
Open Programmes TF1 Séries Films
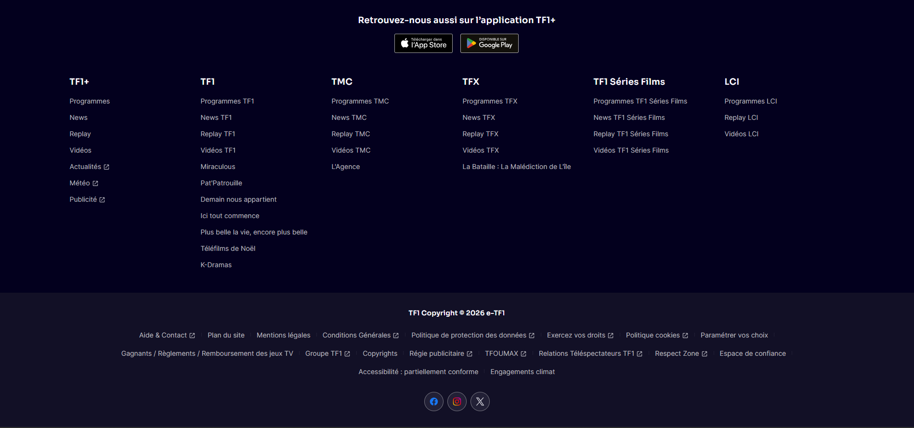pyautogui.click(x=640, y=101)
